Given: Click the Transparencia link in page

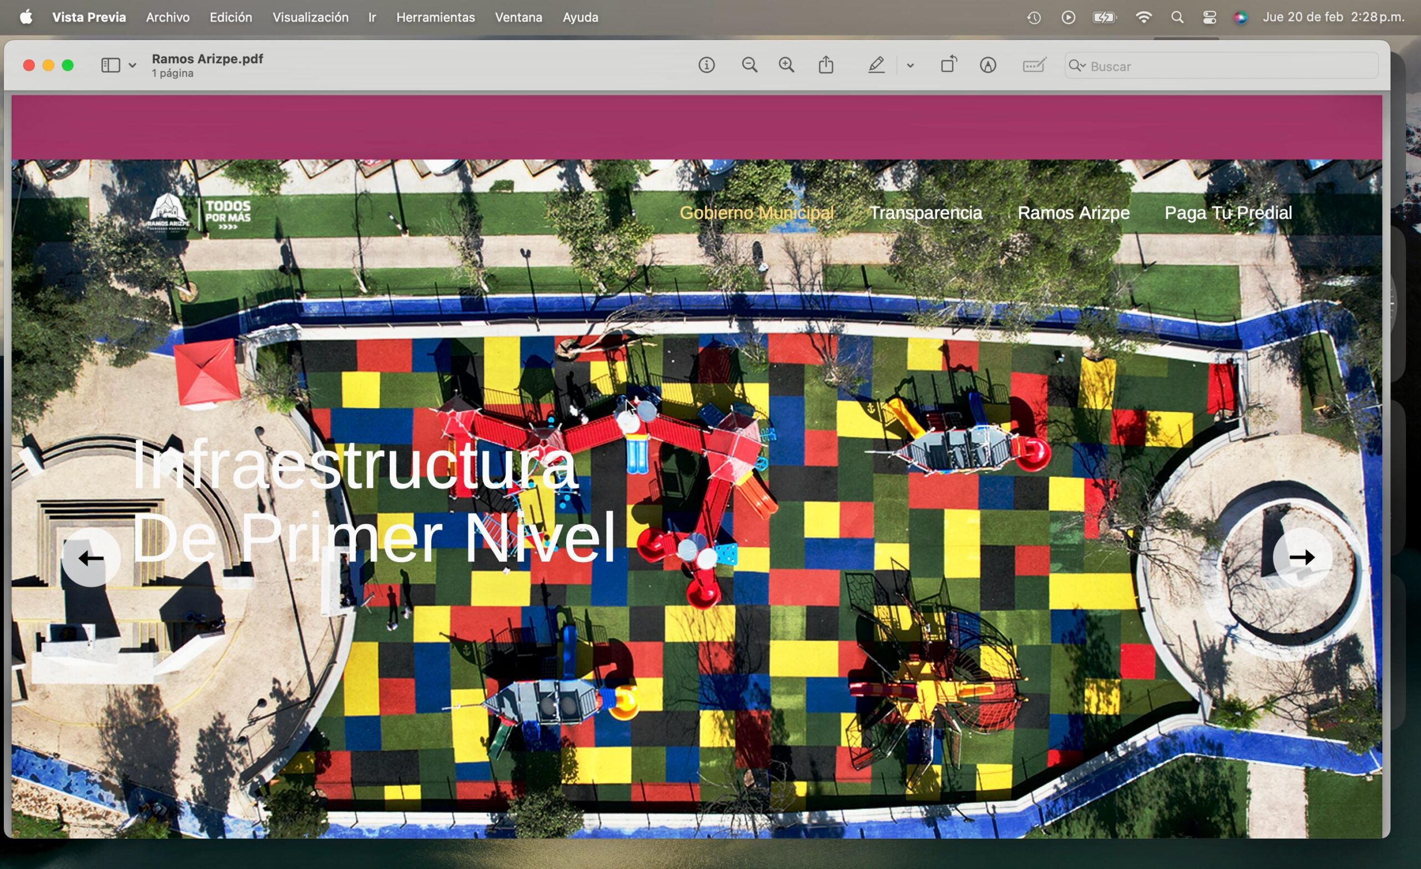Looking at the screenshot, I should pyautogui.click(x=926, y=213).
